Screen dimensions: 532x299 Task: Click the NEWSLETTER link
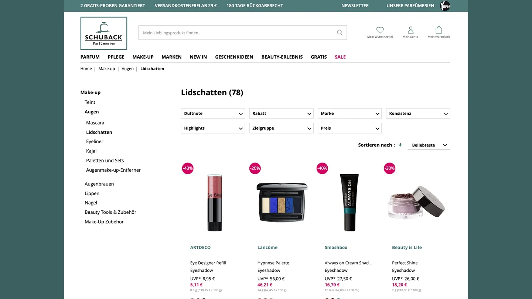355,6
